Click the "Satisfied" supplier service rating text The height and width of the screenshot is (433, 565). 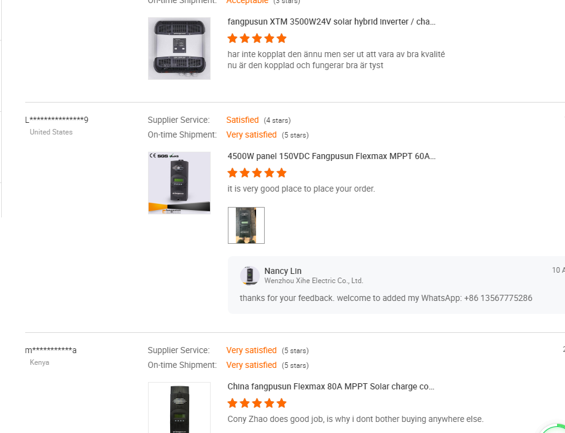point(243,120)
